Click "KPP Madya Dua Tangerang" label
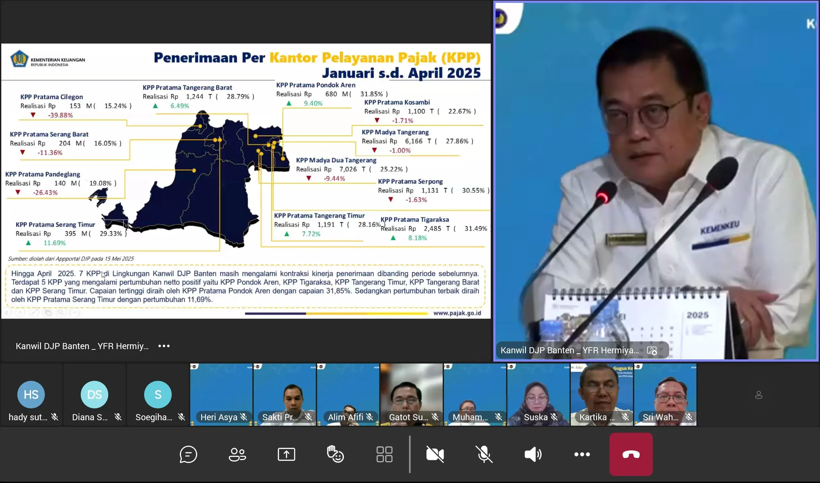Screen dimensions: 820x483 tap(336, 160)
